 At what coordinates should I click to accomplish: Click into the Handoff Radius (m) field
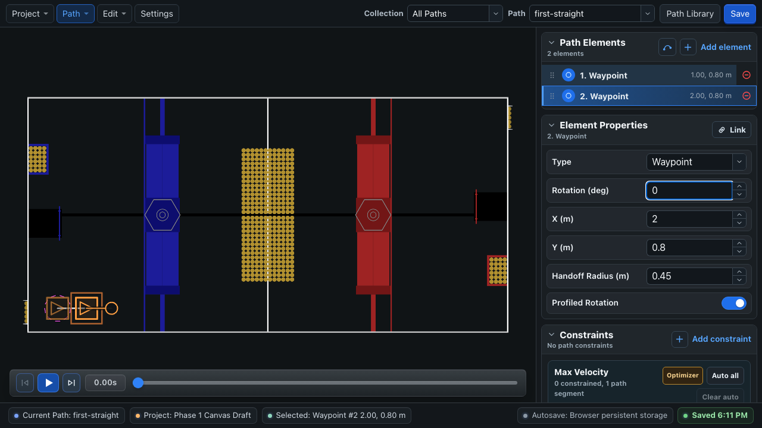click(x=689, y=276)
